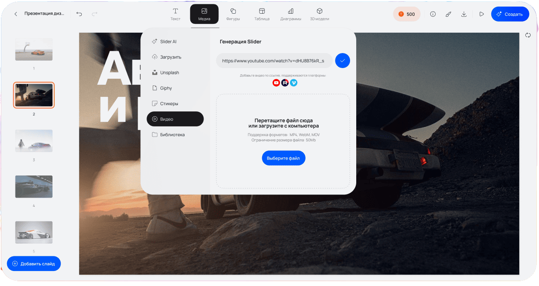Screen dimensions: 539x286
Task: Select Slider AI in the media menu
Action: click(x=168, y=42)
